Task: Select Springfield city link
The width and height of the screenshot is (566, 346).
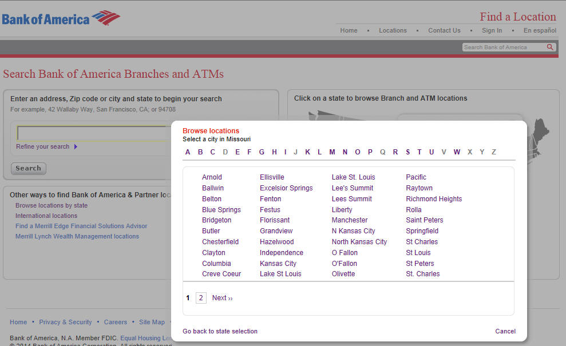Action: click(422, 231)
